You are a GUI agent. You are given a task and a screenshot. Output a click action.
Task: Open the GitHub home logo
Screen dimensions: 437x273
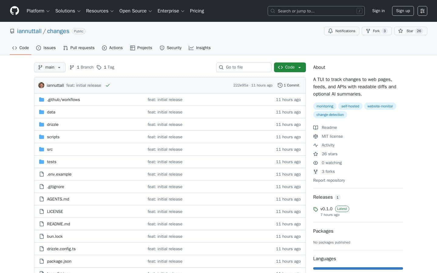(x=15, y=11)
